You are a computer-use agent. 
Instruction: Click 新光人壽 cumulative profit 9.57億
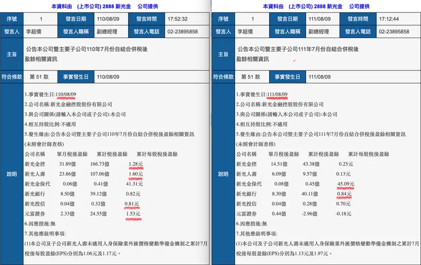[310, 174]
